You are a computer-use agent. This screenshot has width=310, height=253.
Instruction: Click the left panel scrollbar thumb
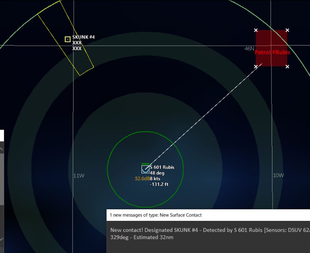2,179
